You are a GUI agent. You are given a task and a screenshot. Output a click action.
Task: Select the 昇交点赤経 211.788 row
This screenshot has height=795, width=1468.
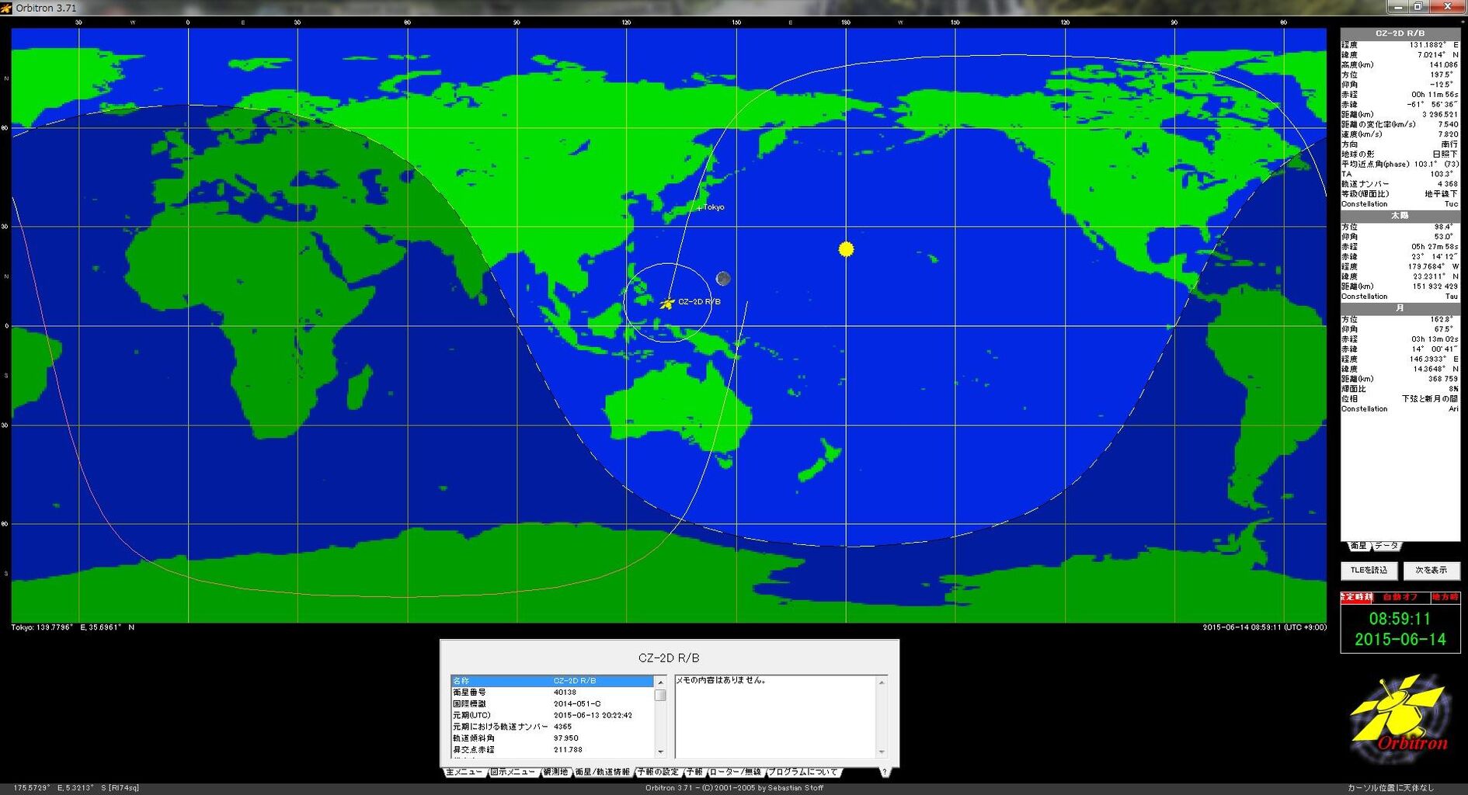click(552, 750)
